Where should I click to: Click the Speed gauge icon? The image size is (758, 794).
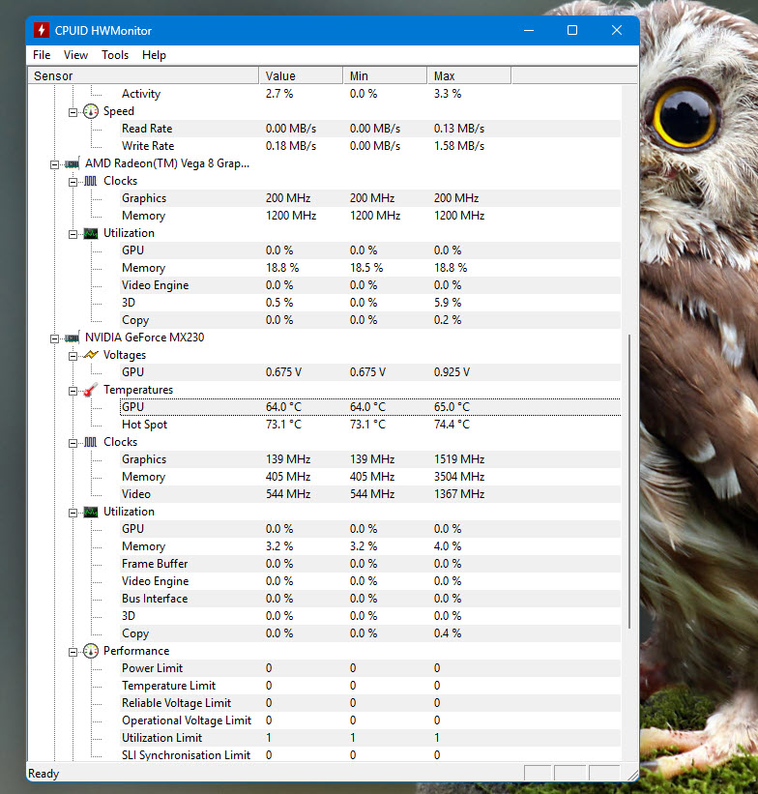click(x=91, y=111)
